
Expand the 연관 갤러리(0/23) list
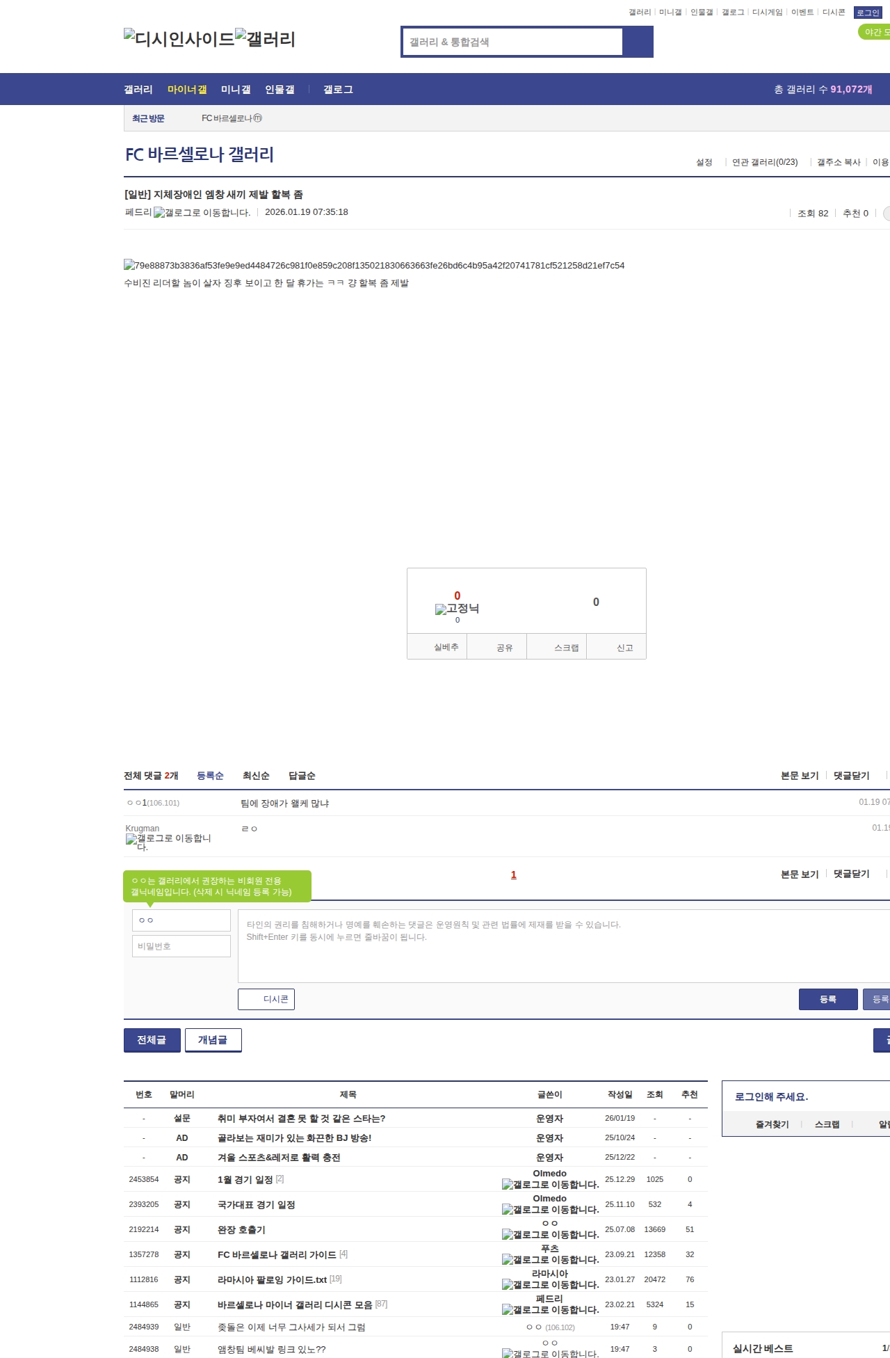click(x=764, y=162)
